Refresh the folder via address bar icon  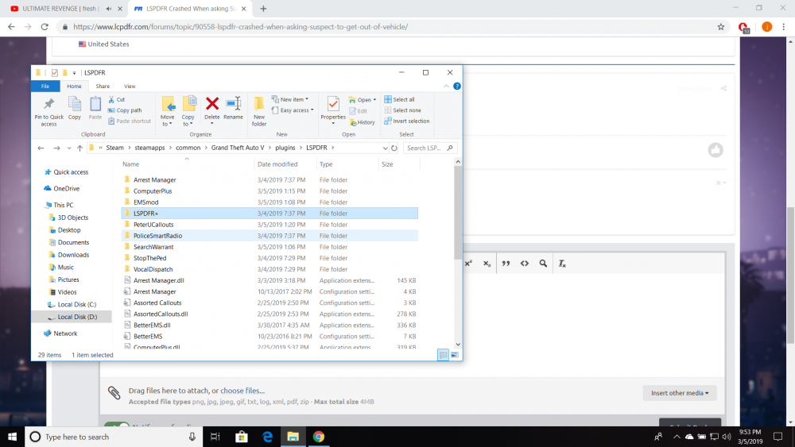(x=394, y=148)
